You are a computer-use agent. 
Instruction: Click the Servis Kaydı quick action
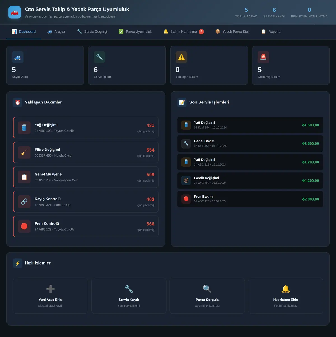click(129, 296)
